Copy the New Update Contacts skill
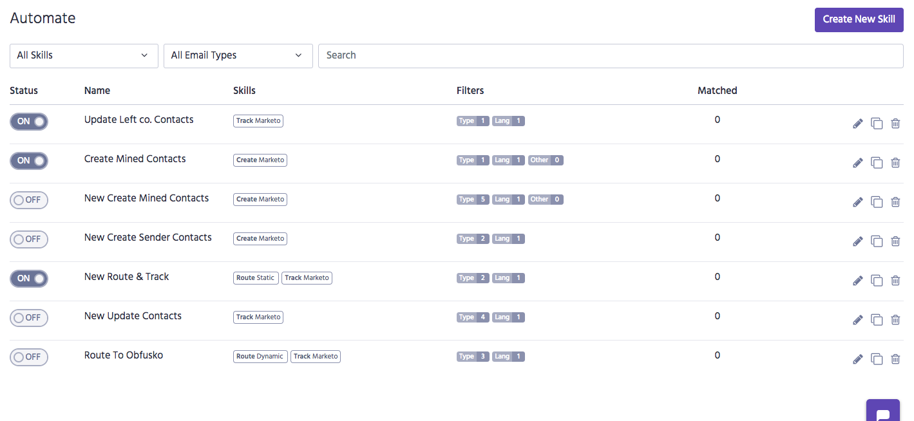The image size is (914, 421). click(877, 320)
